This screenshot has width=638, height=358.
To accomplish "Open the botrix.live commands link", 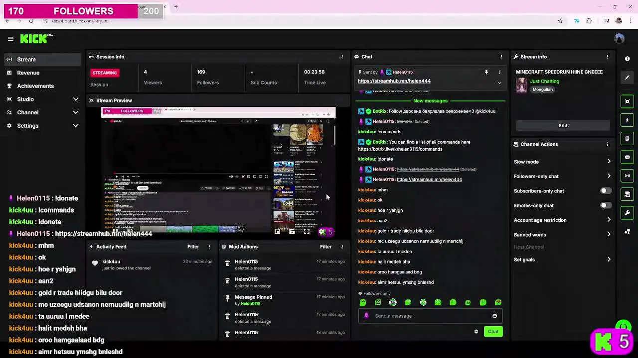I will 400,149.
